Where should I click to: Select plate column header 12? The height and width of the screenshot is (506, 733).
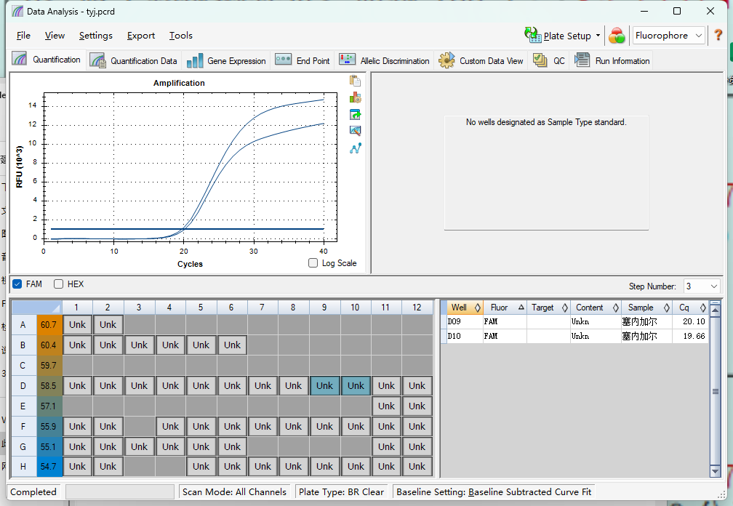tap(417, 308)
